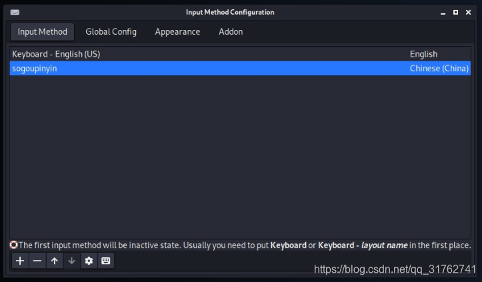482x282 pixels.
Task: Open configuration with the gear icon
Action: (89, 261)
